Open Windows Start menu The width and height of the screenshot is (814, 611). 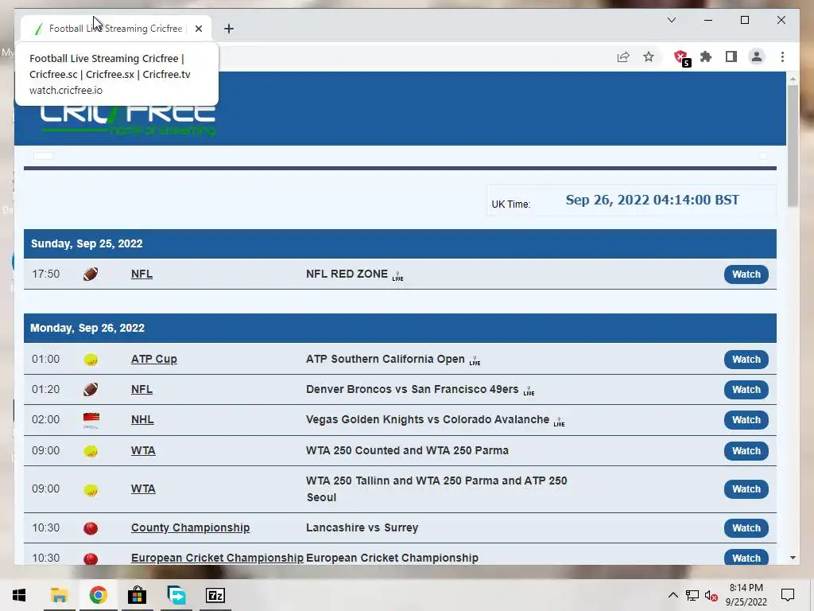(19, 595)
